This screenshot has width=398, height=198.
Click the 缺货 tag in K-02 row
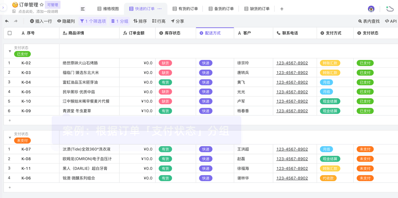coord(165,63)
